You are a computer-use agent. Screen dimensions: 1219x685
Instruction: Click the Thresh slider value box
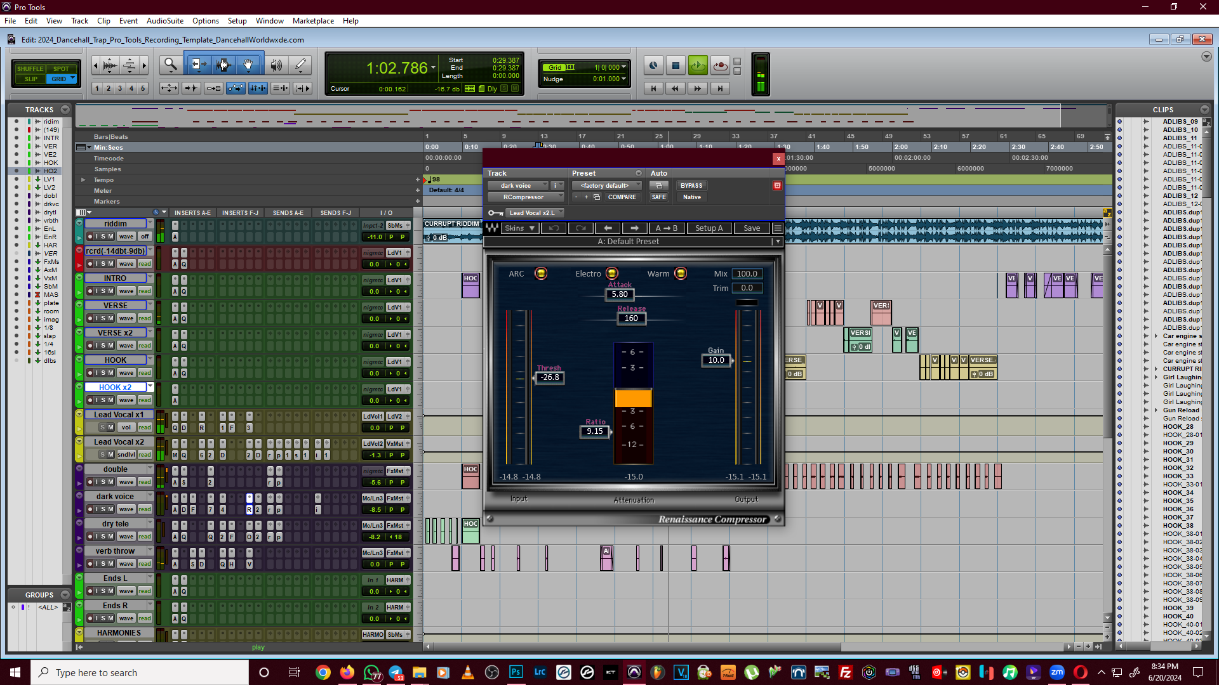click(550, 377)
